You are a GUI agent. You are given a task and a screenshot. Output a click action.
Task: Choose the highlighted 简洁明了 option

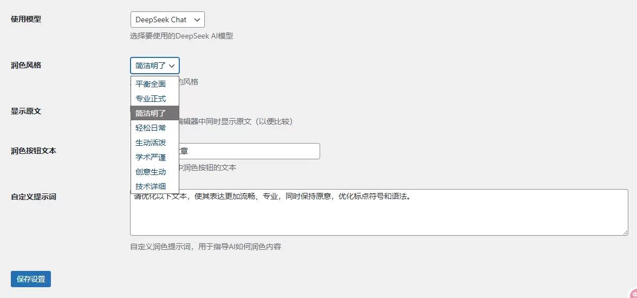click(154, 113)
